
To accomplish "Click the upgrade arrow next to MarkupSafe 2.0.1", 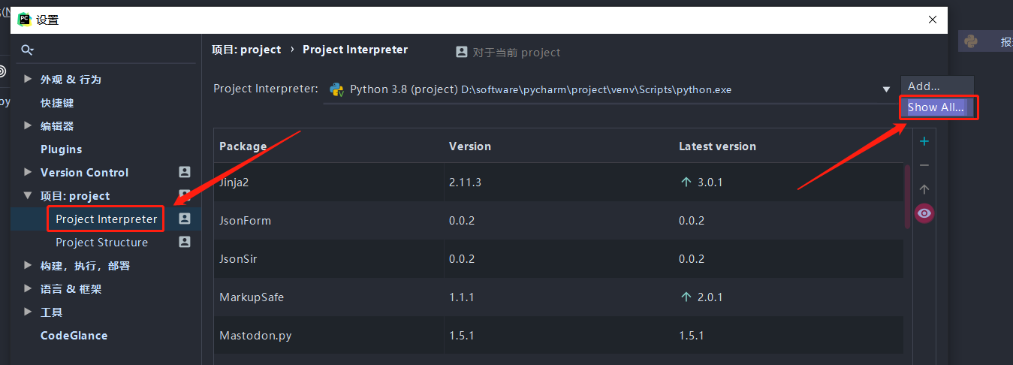I will 686,297.
